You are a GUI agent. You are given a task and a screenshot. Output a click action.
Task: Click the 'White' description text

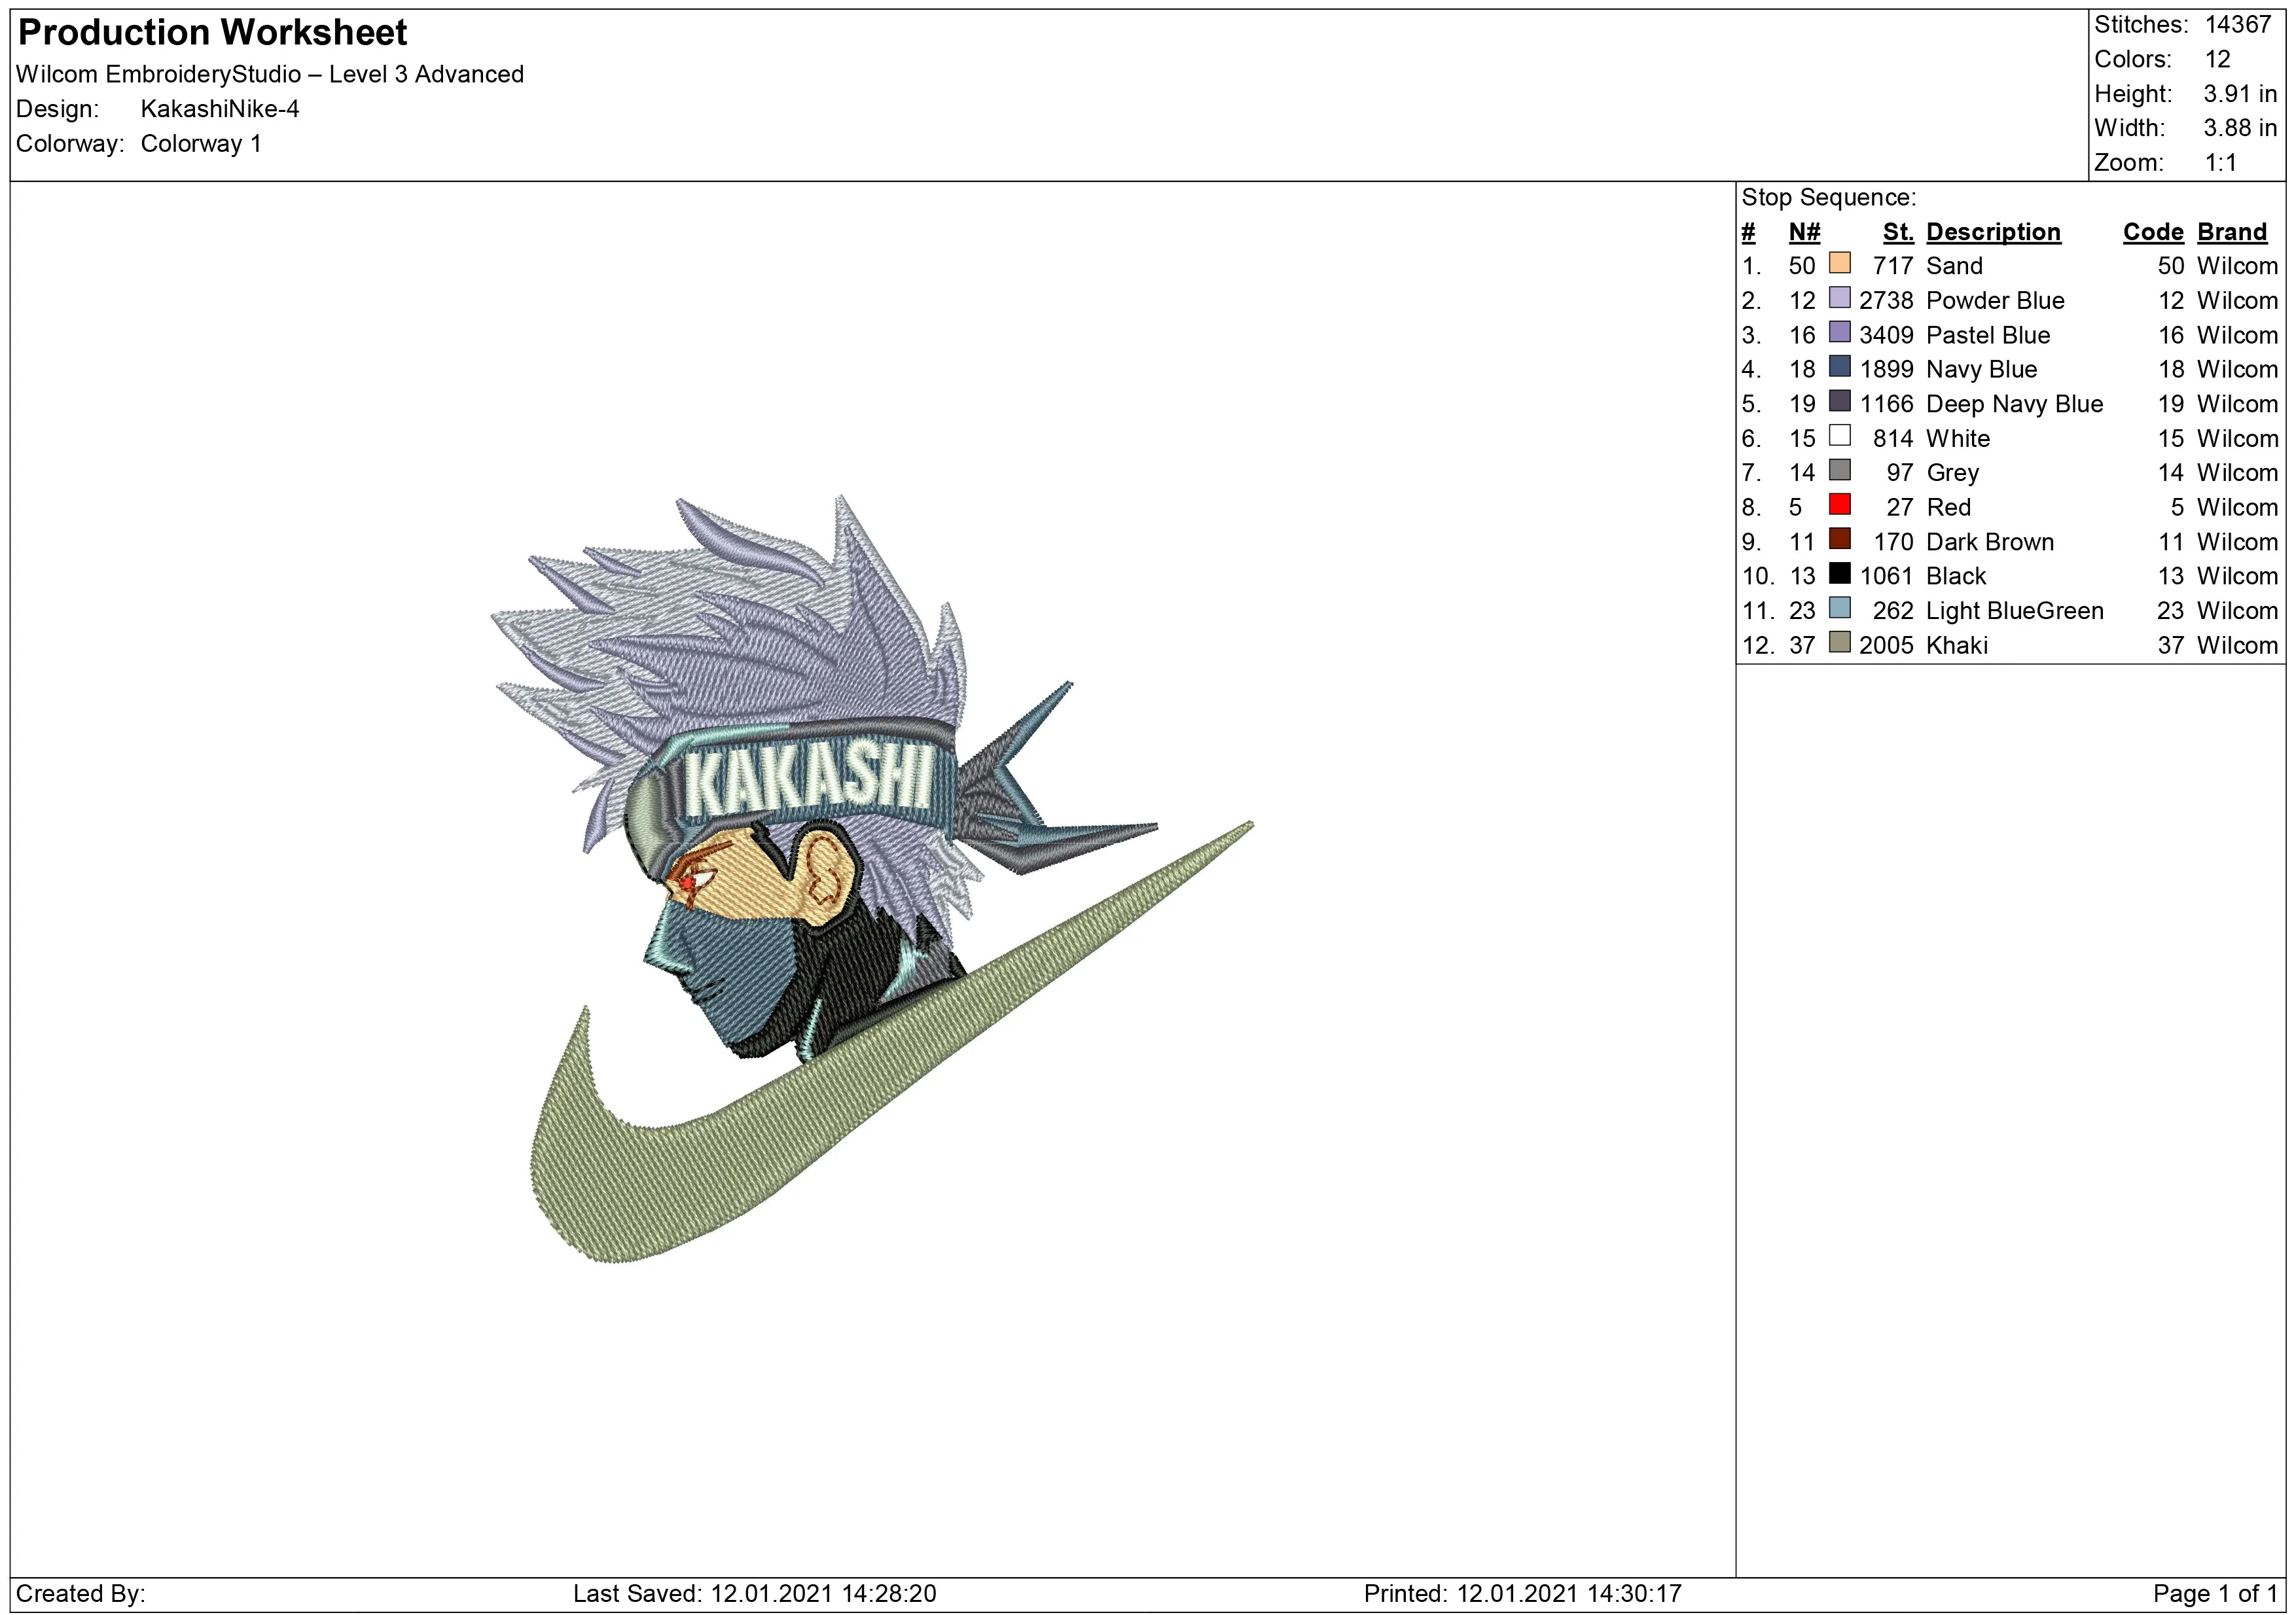click(x=1958, y=439)
